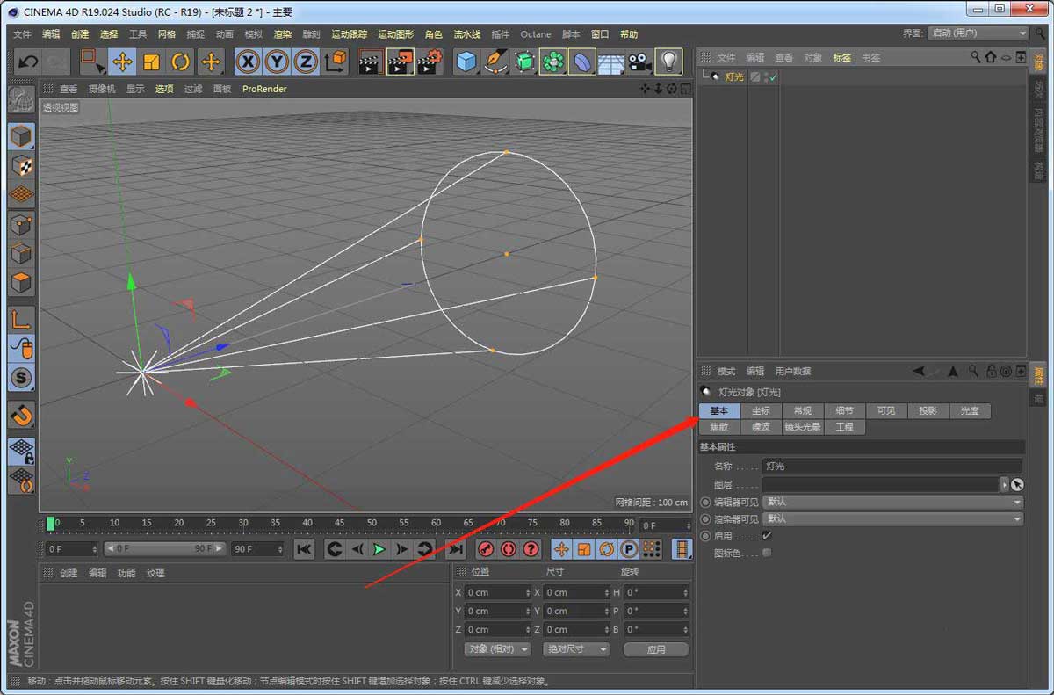Open the 对象 (相对) dropdown
The height and width of the screenshot is (695, 1054).
coord(497,649)
